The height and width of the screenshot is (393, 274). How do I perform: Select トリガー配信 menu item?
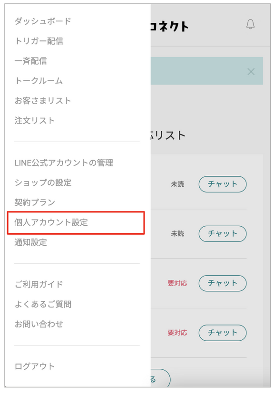click(39, 41)
